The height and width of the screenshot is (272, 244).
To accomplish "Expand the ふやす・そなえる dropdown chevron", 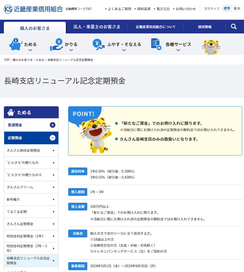I will tap(124, 50).
